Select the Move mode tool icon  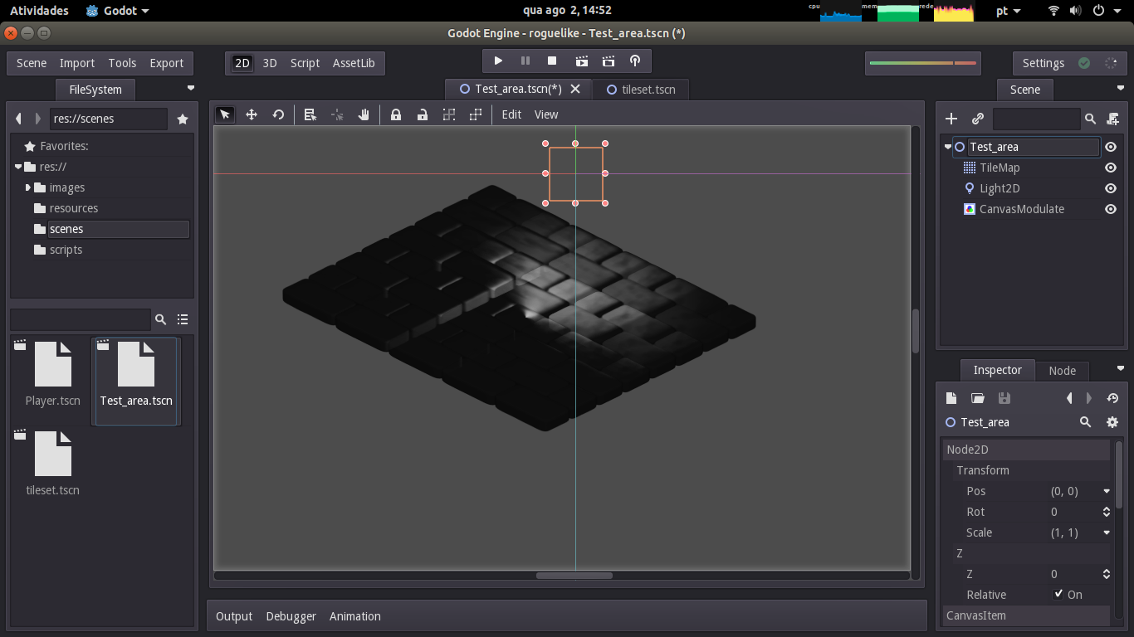(252, 114)
